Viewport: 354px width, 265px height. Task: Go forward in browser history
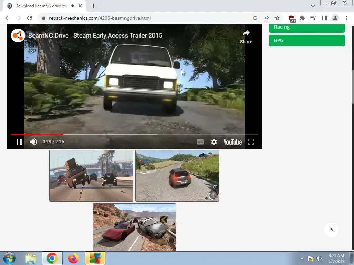(19, 18)
